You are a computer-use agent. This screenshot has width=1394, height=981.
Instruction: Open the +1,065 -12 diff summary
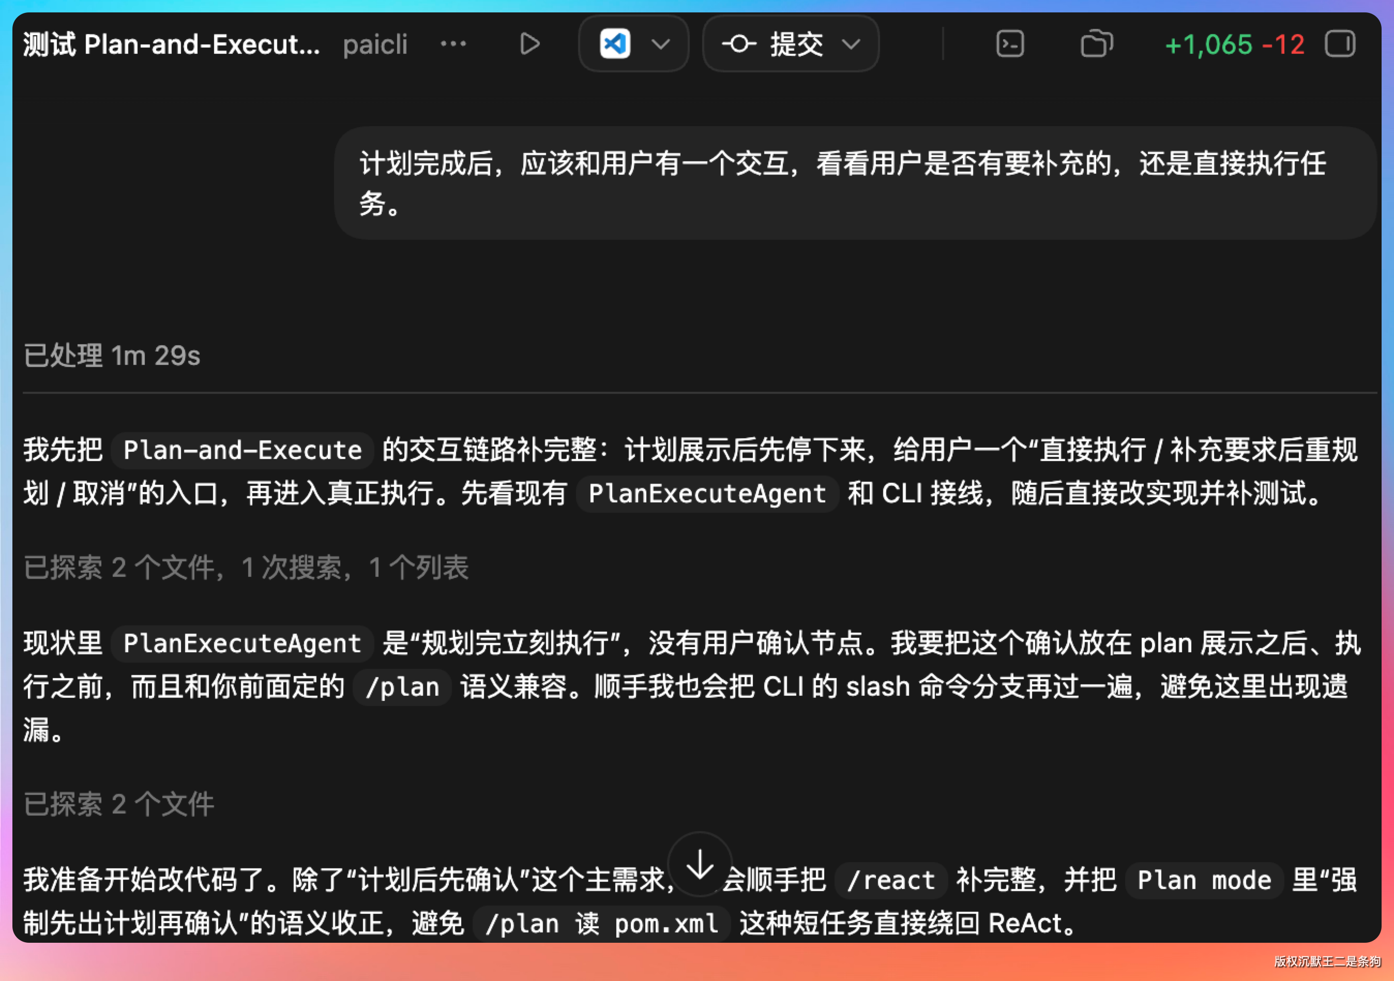point(1234,44)
